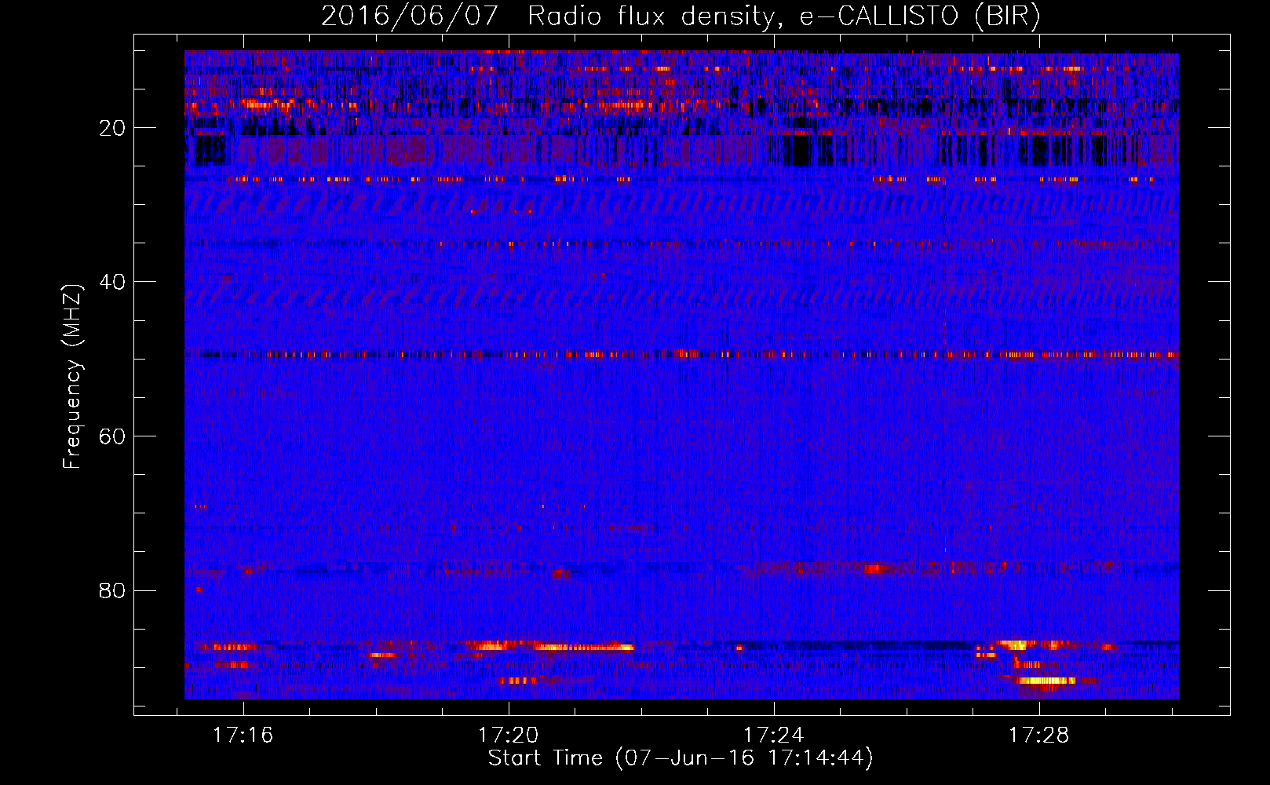Click the frequency tick label '20'

pos(112,128)
